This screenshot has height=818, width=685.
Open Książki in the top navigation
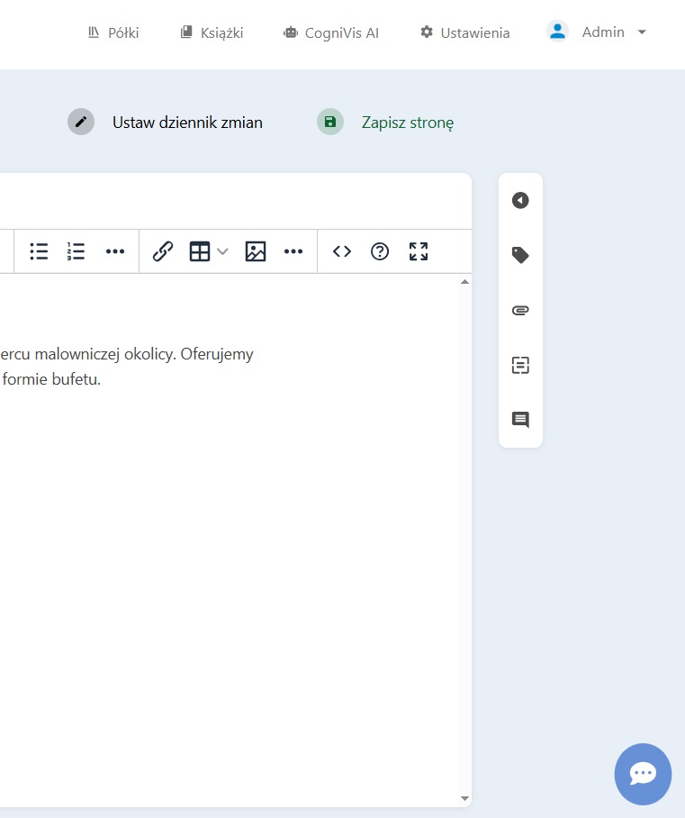(x=212, y=32)
